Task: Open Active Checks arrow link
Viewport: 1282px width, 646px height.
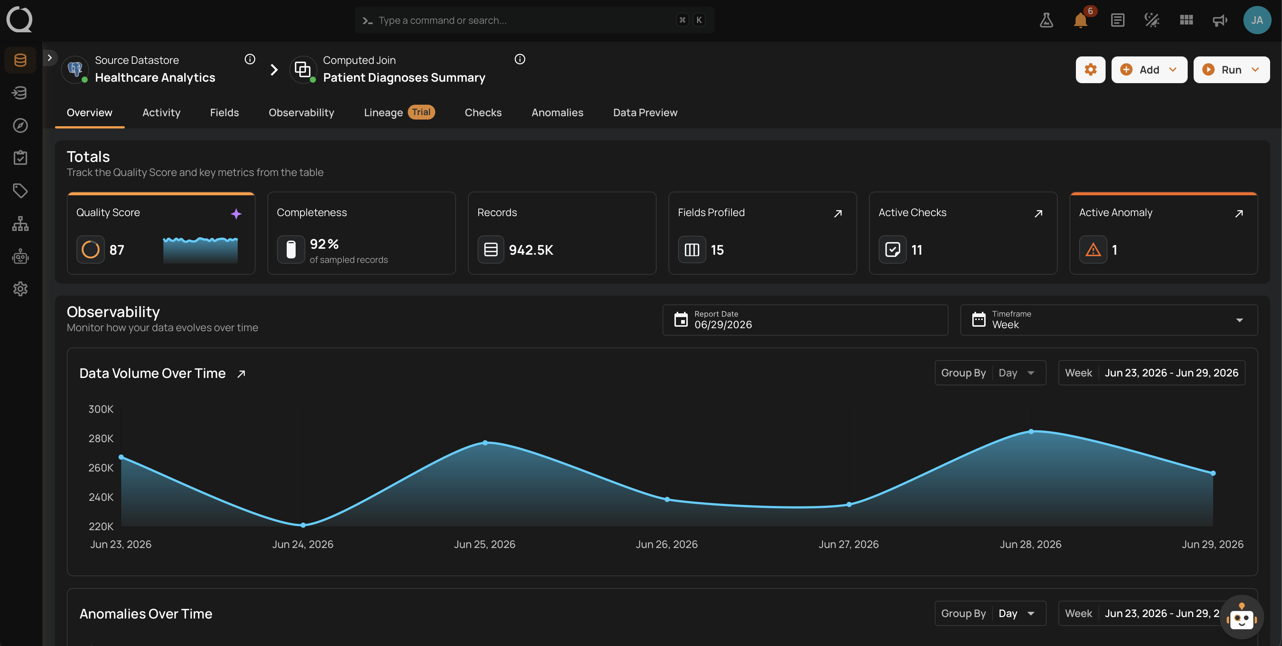Action: tap(1039, 213)
